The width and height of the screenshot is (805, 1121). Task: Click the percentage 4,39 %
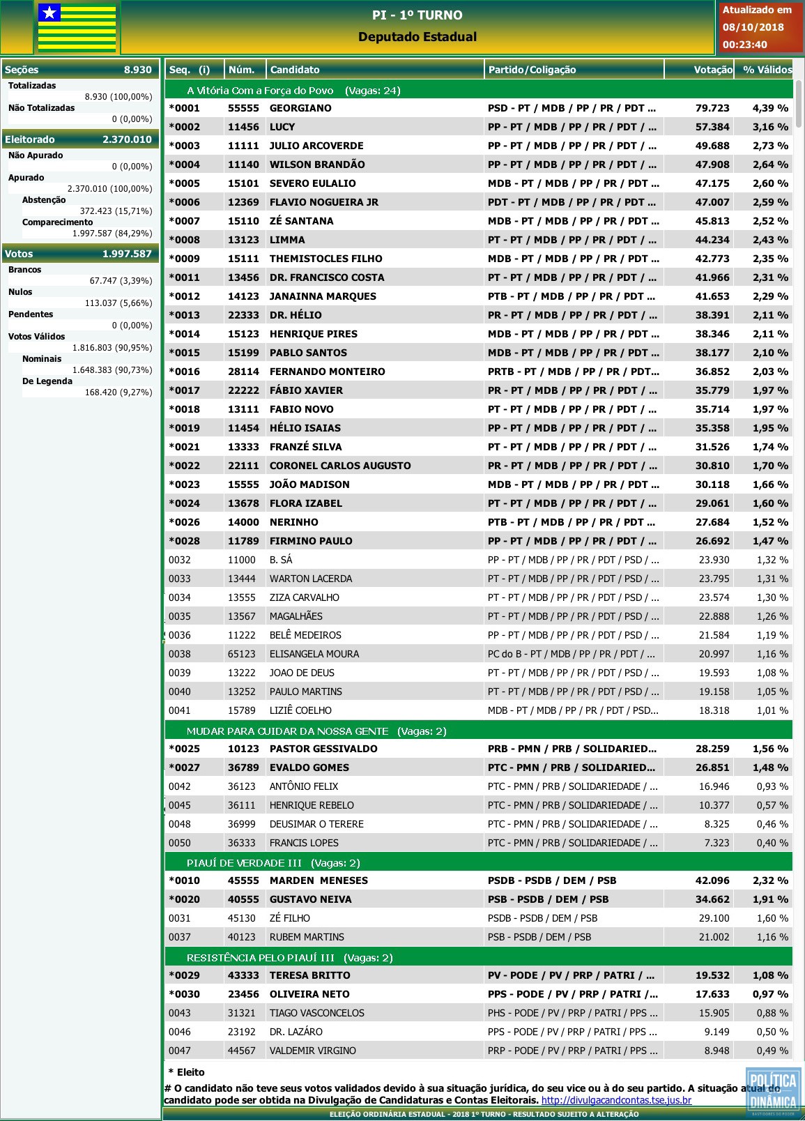tap(770, 108)
